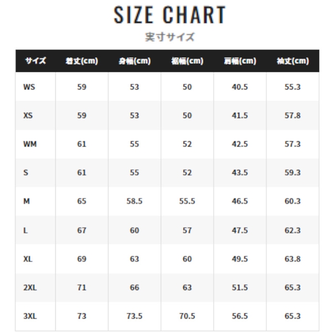Click the 裾幅(cm) column header
Viewport: 335px width, 335px height.
187,61
